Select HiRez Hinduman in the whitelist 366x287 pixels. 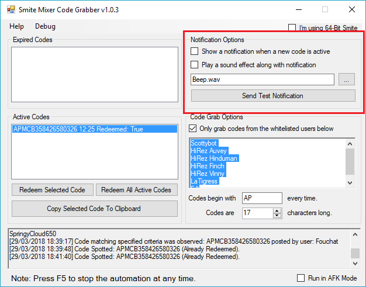point(214,158)
